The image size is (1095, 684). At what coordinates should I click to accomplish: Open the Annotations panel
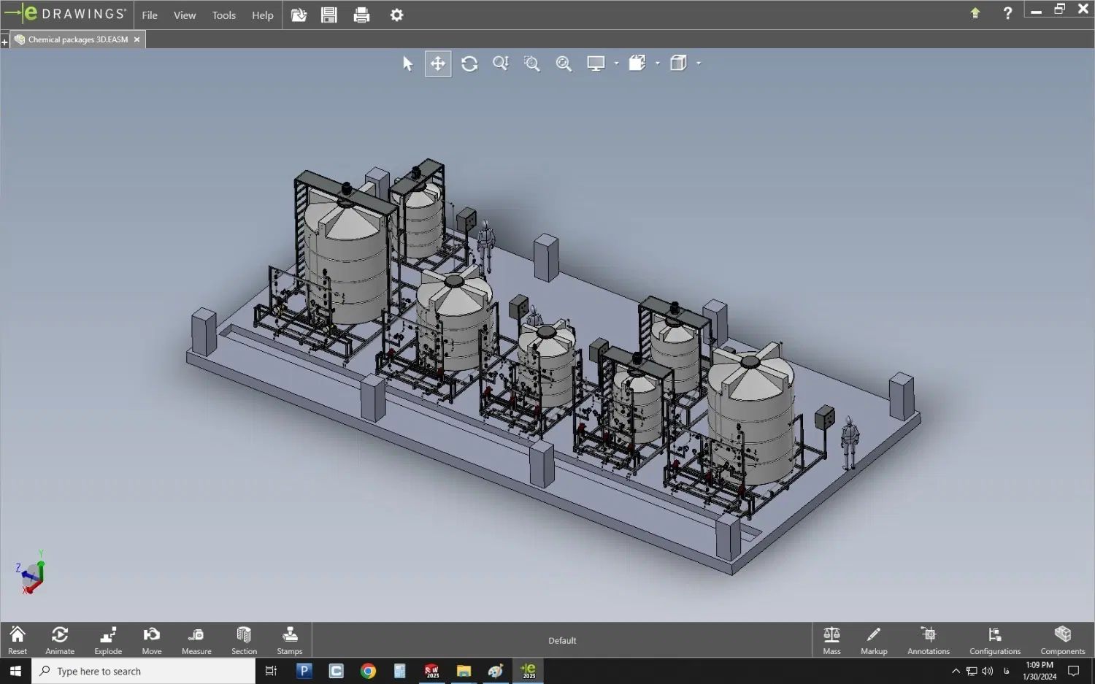929,640
